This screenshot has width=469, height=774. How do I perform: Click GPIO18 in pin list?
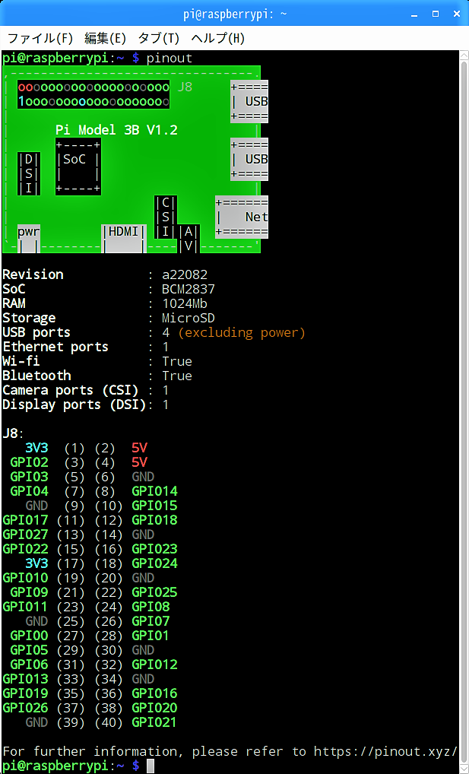coord(154,520)
